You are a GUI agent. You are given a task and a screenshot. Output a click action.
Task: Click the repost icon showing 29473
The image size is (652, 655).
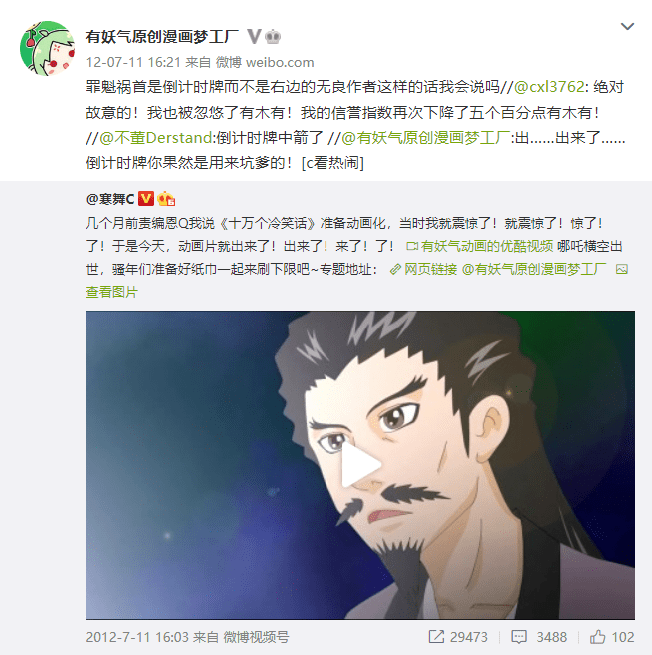point(457,637)
